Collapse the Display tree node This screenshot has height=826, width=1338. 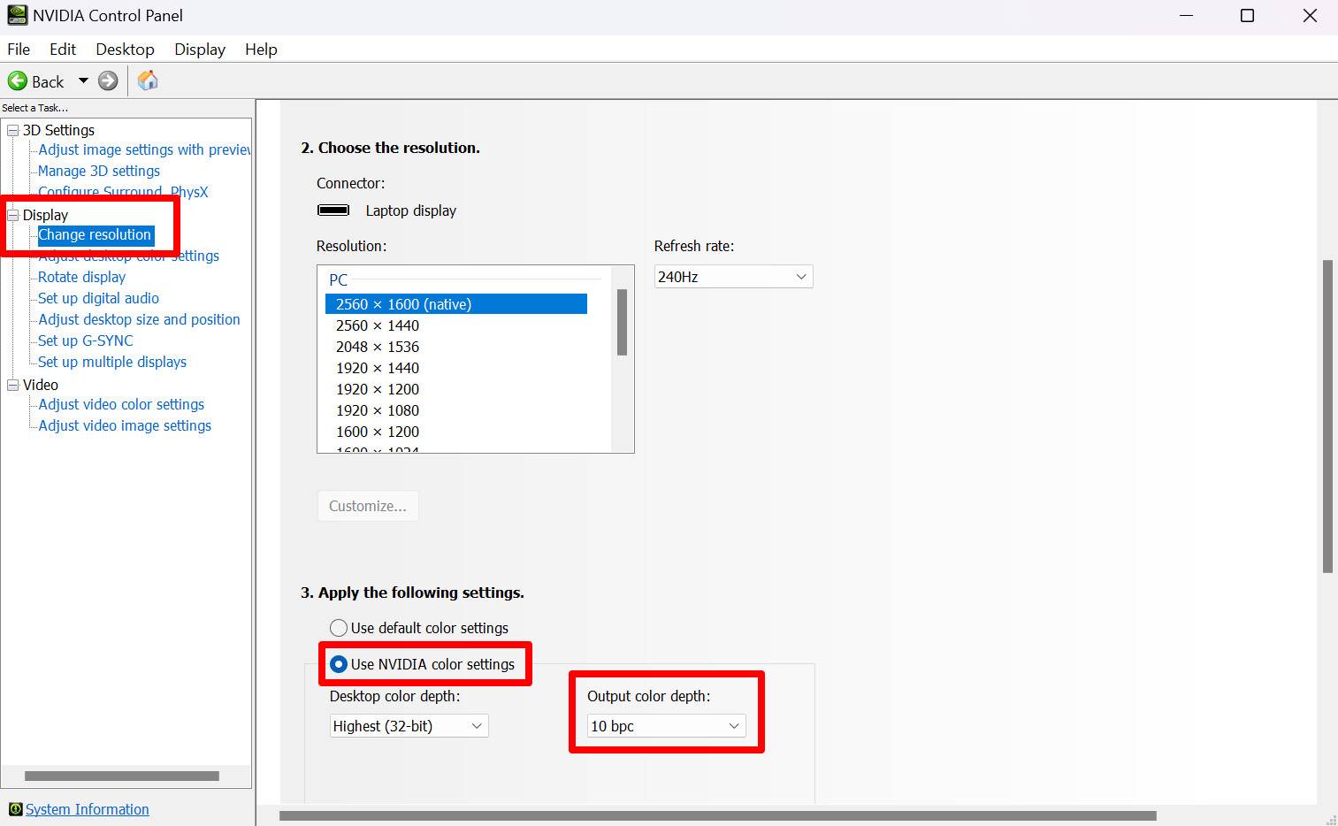pos(13,215)
